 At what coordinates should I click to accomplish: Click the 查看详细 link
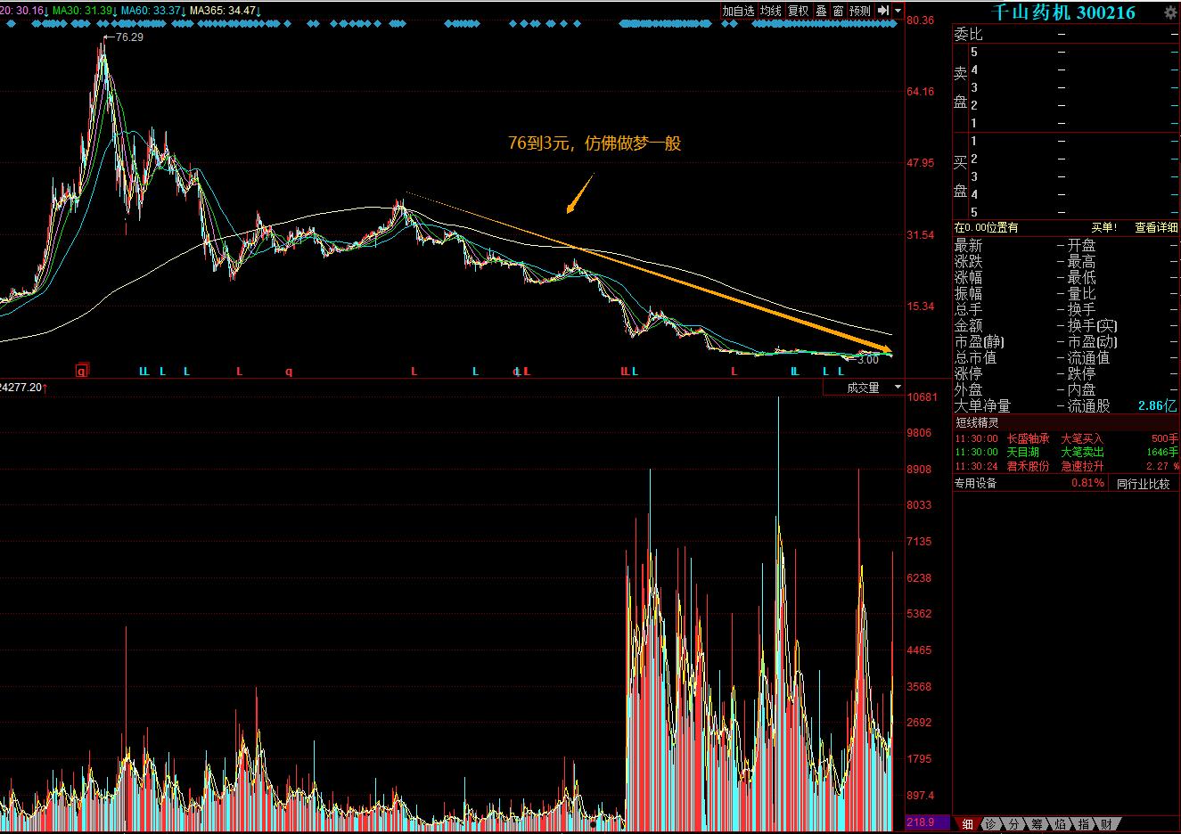1156,228
